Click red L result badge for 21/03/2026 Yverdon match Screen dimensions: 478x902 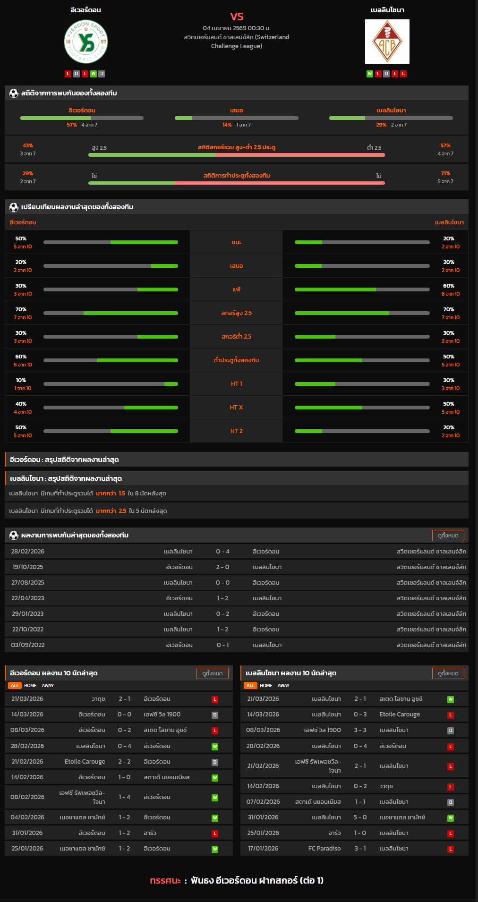[215, 699]
